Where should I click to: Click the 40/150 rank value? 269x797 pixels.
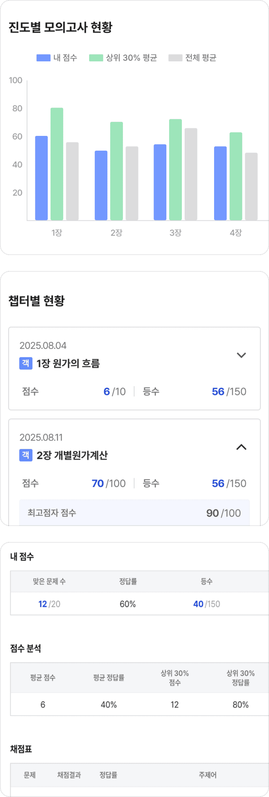pyautogui.click(x=207, y=604)
